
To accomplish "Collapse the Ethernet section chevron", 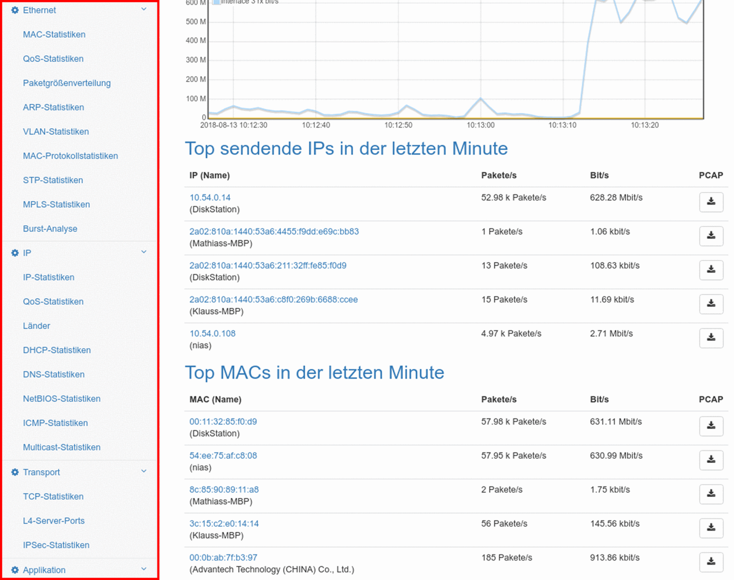I will click(144, 9).
